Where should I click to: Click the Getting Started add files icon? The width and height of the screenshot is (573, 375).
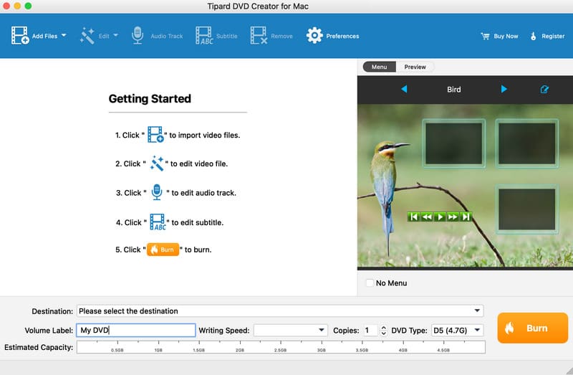coord(155,135)
